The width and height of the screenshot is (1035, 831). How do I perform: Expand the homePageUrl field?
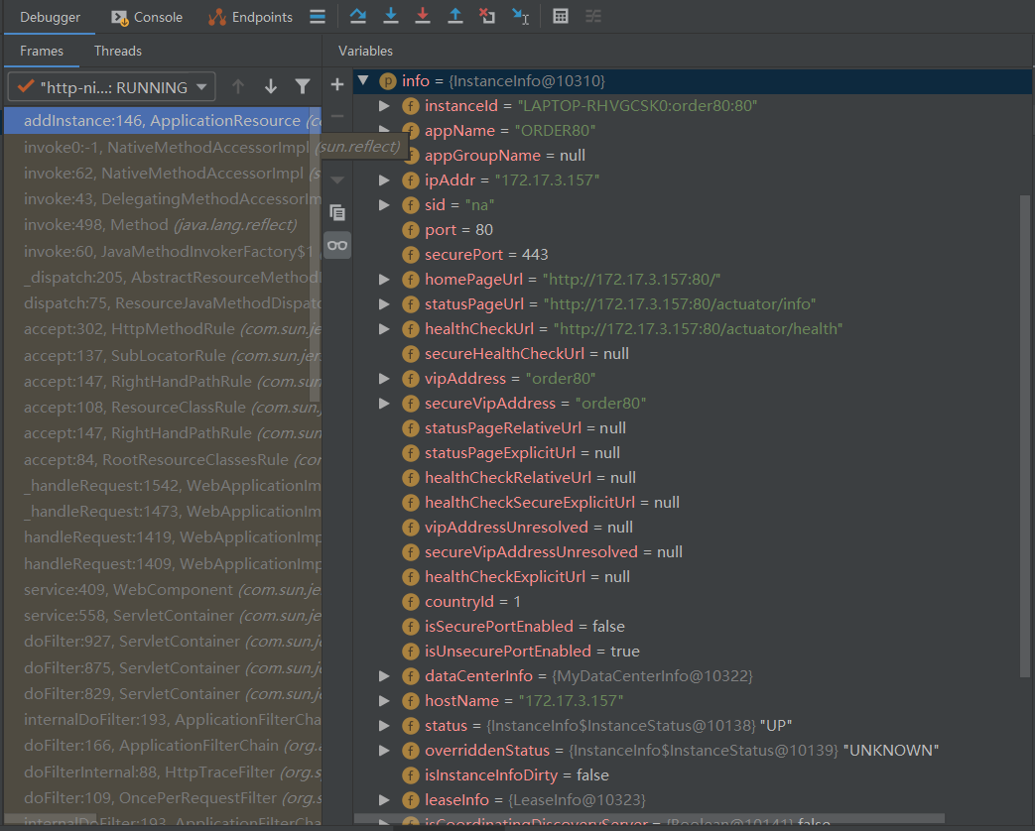pyautogui.click(x=384, y=280)
